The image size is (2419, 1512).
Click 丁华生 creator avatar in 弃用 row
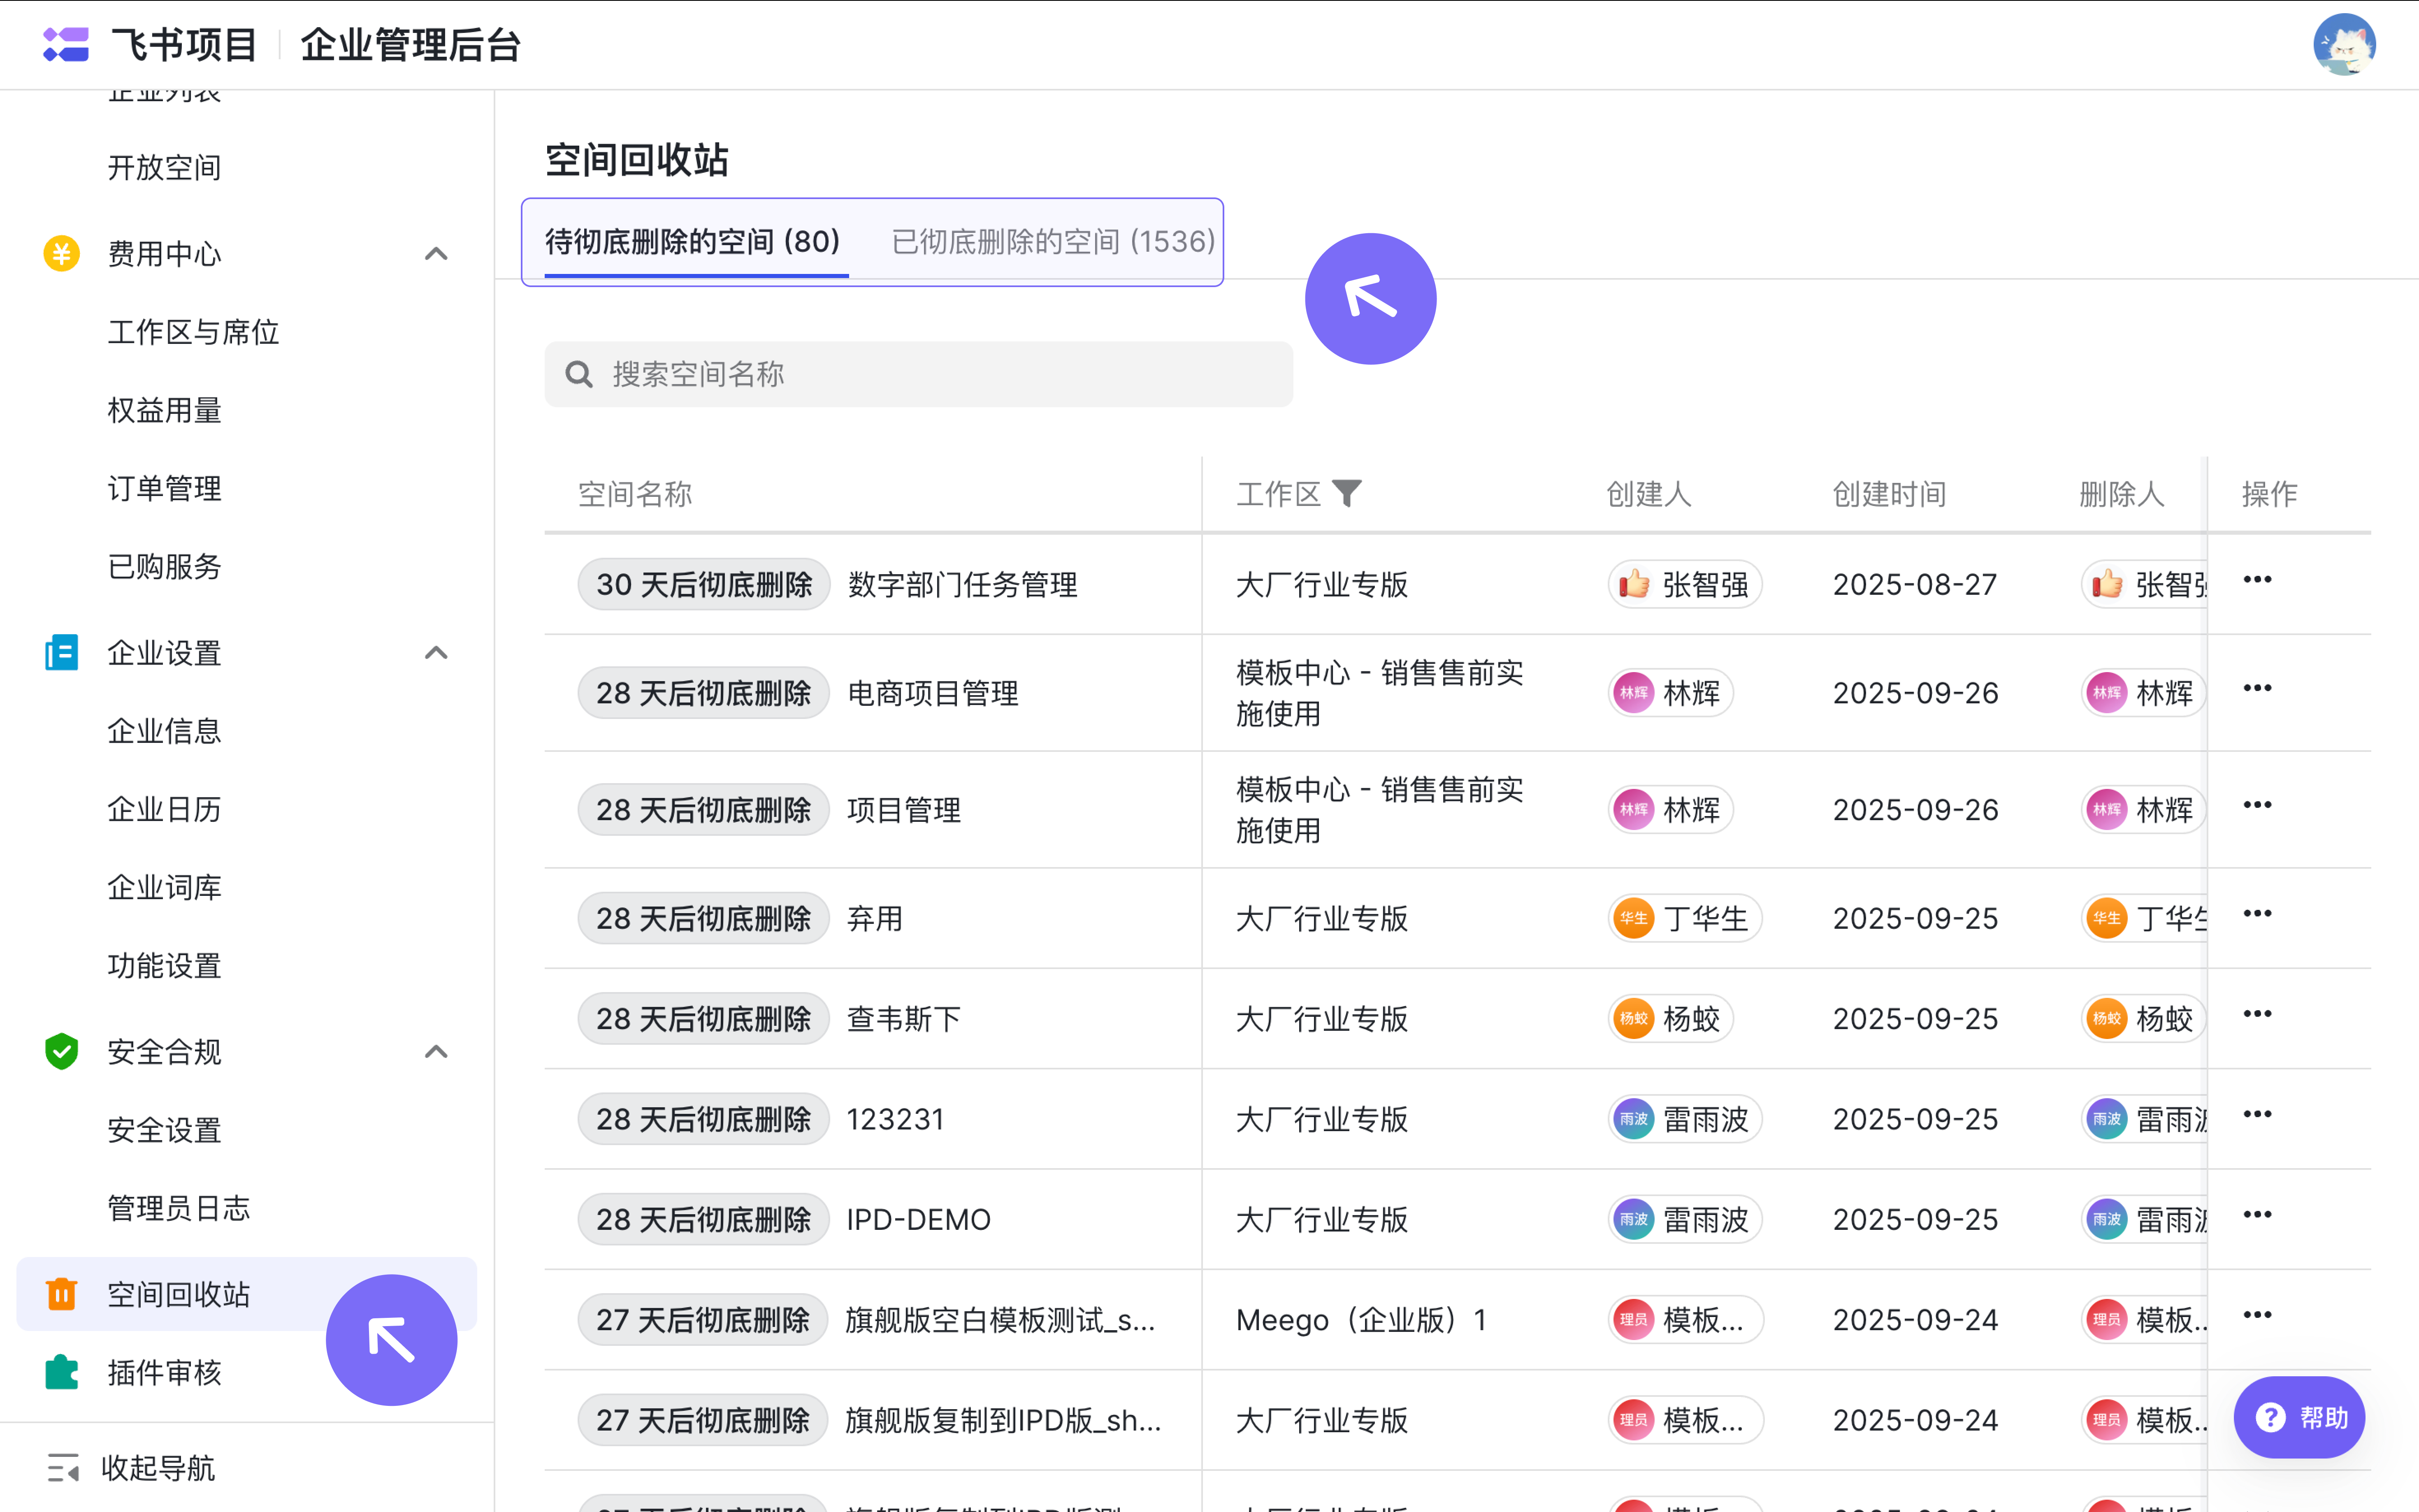tap(1634, 918)
